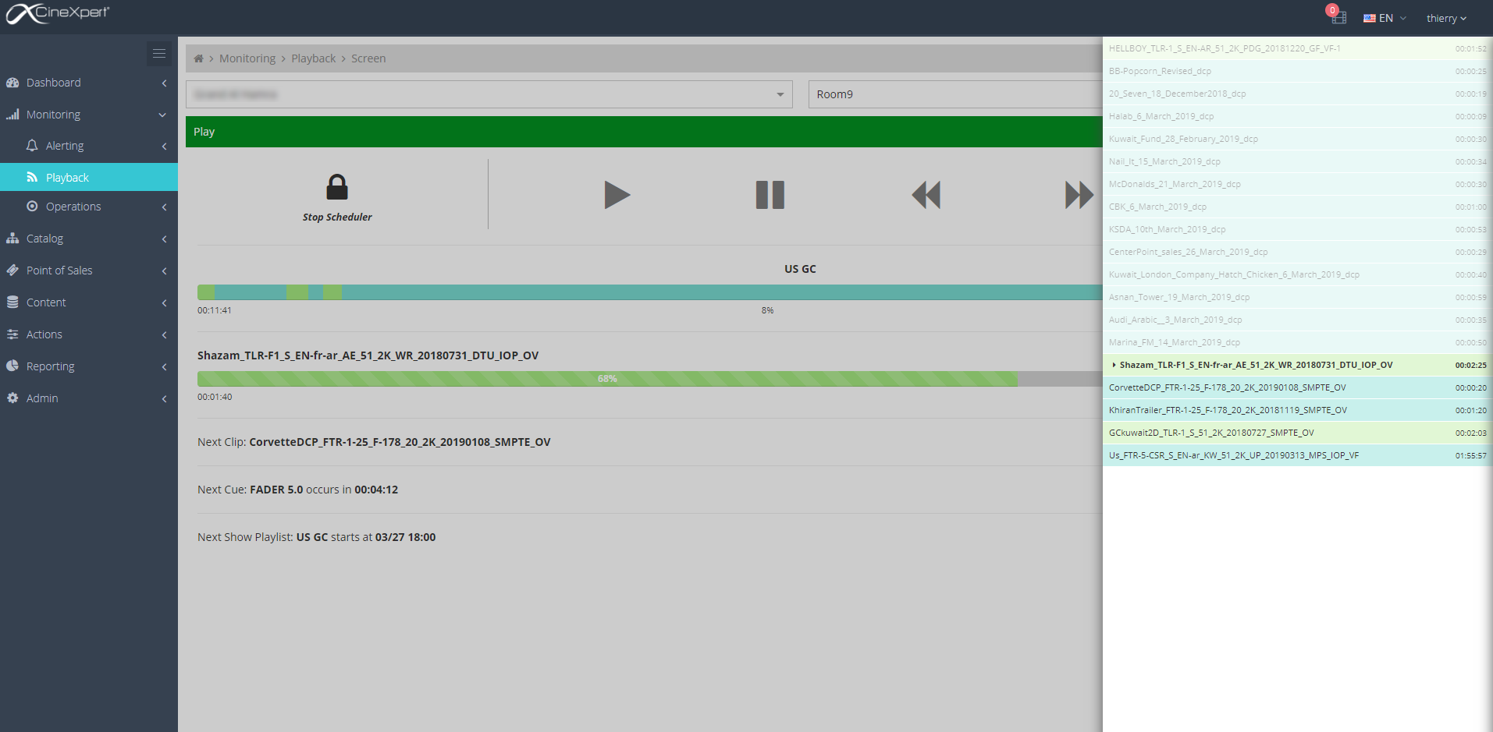1493x732 pixels.
Task: Expand the Admin menu chevron
Action: (x=164, y=398)
